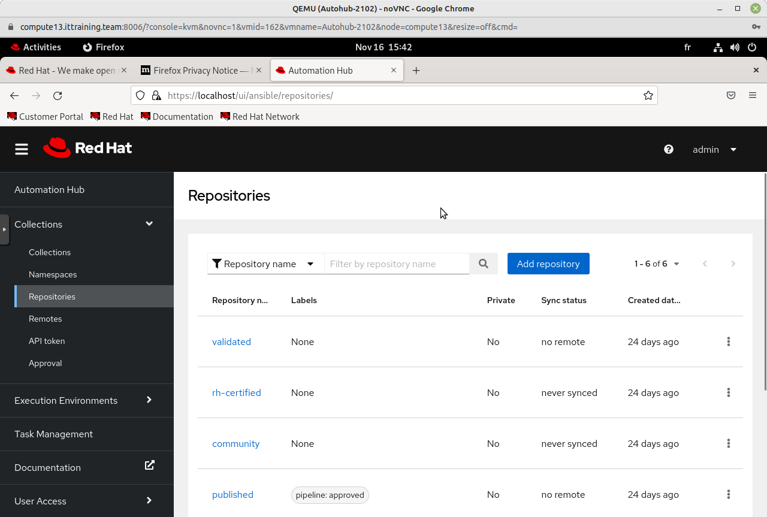Open the 1 - 6 of 6 pagination dropdown

(x=657, y=264)
